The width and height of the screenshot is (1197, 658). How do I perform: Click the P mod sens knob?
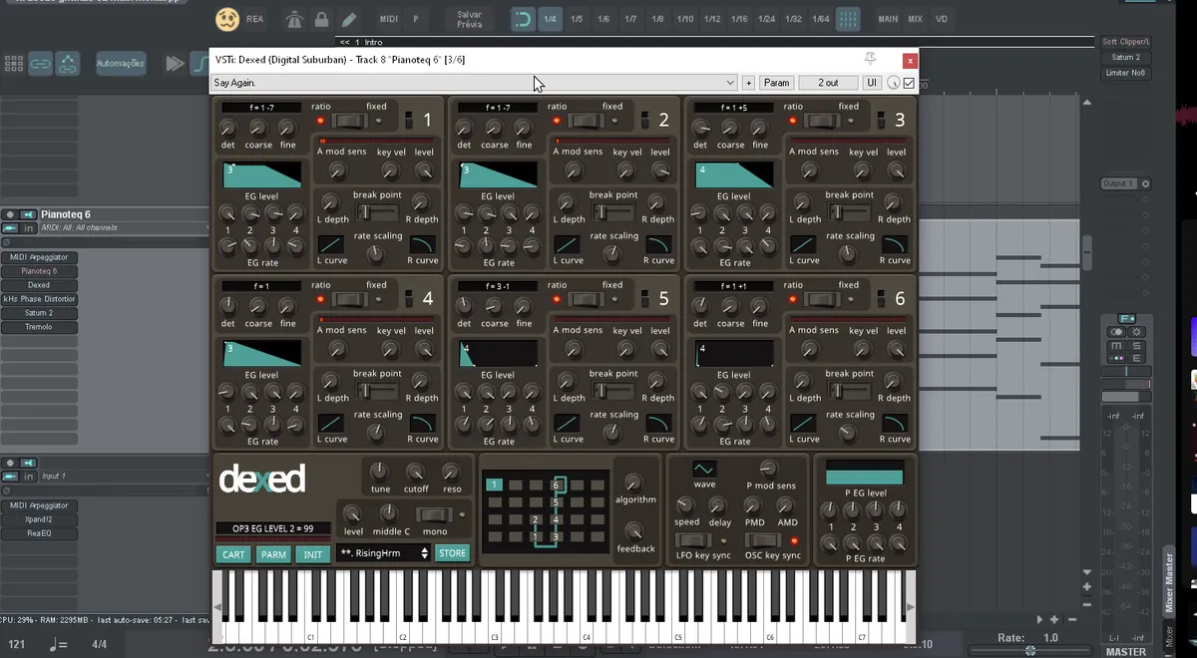768,468
